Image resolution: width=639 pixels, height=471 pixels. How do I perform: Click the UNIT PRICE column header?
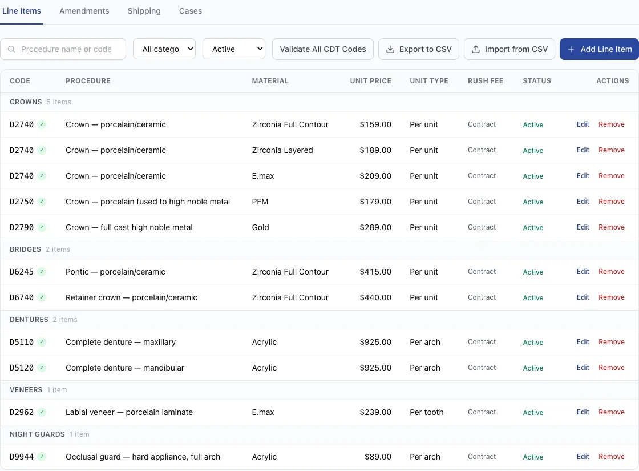click(370, 80)
